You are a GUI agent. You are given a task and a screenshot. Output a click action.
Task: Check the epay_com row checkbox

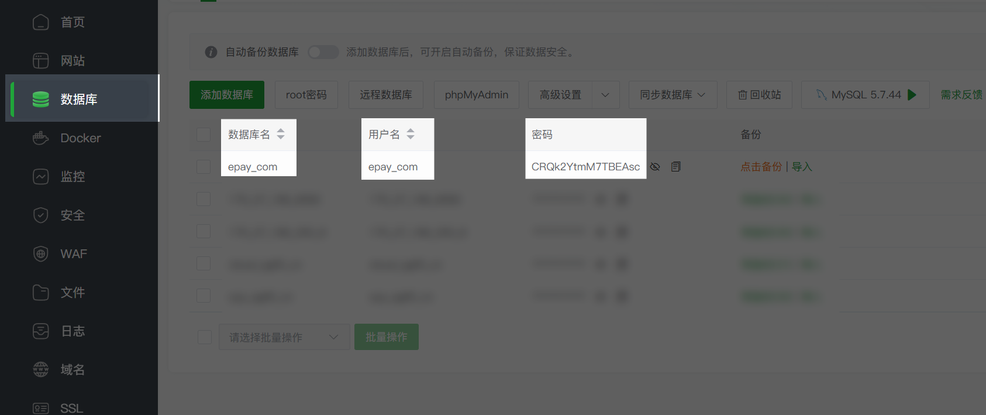tap(204, 167)
